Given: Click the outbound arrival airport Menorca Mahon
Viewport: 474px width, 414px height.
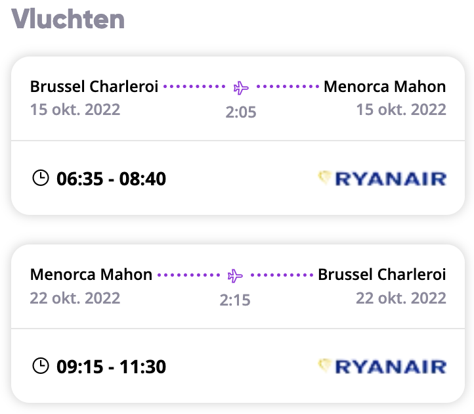Looking at the screenshot, I should pyautogui.click(x=385, y=87).
